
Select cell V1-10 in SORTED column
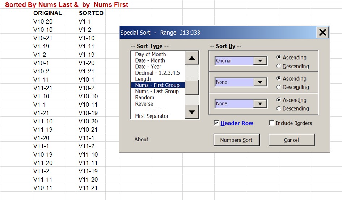click(91, 38)
